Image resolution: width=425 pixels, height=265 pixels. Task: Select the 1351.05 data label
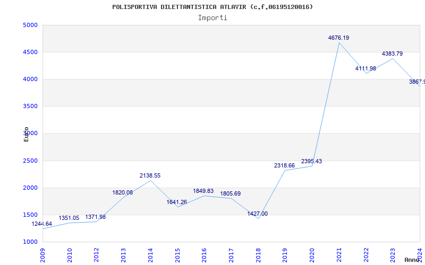[x=69, y=218]
